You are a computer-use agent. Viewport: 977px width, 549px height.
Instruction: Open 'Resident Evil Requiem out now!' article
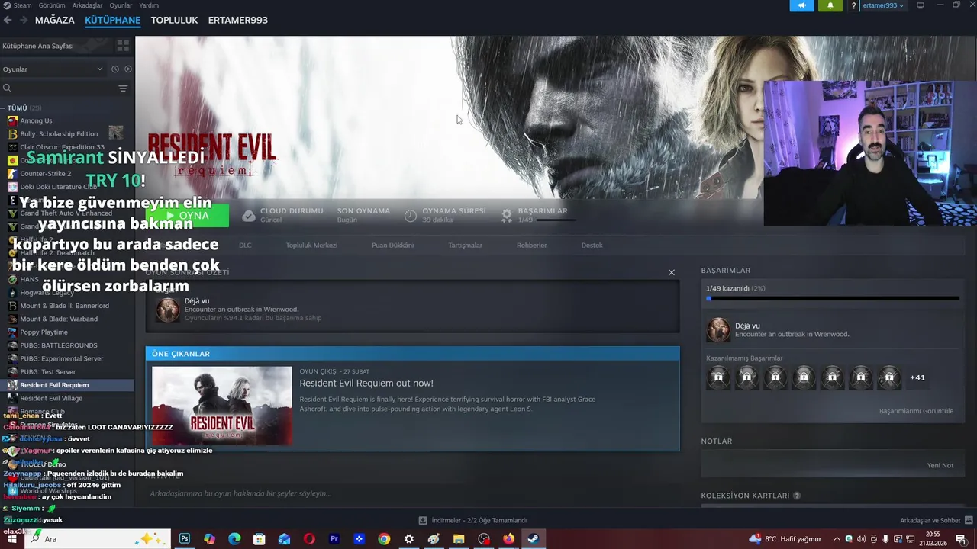[366, 384]
